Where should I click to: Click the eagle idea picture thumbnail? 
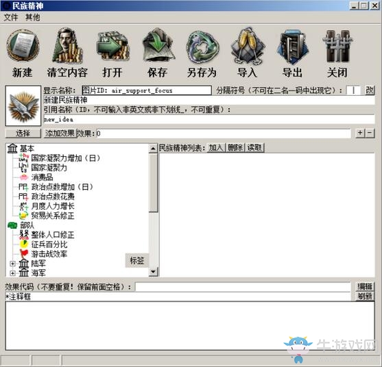click(23, 105)
